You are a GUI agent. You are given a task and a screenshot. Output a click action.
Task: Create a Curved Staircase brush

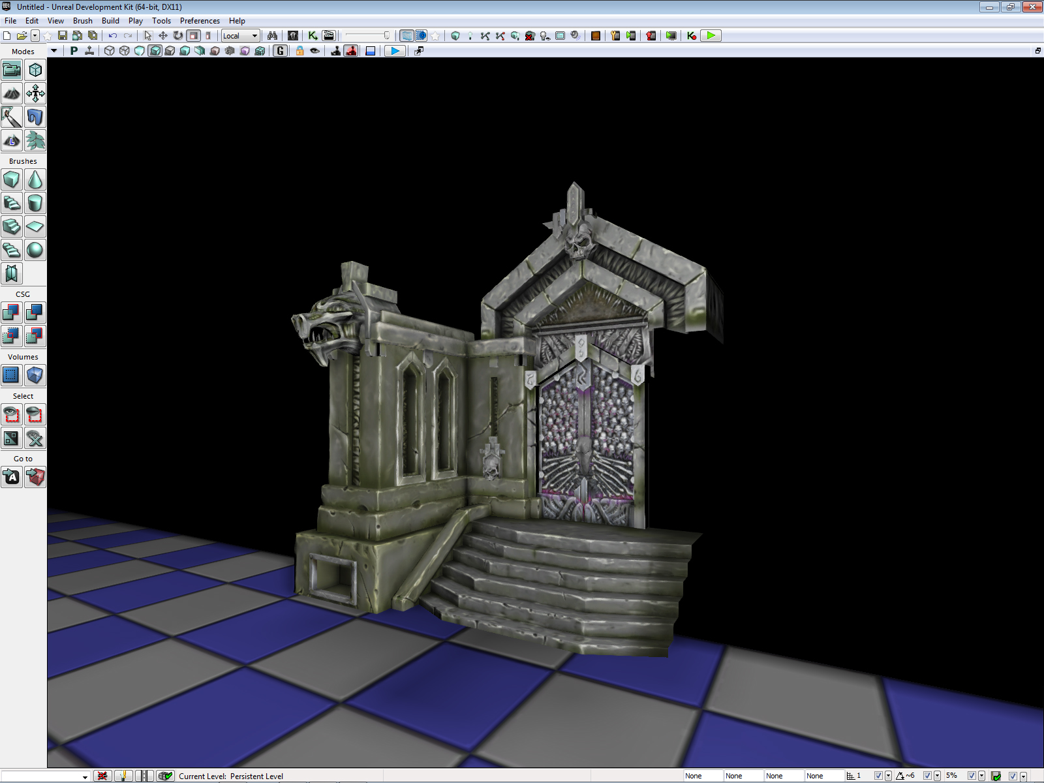pyautogui.click(x=12, y=203)
